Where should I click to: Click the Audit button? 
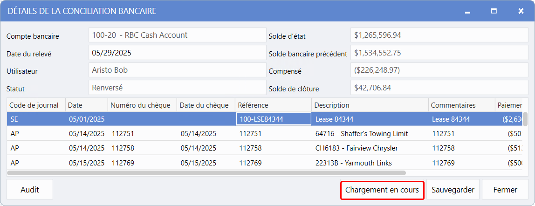(x=30, y=190)
